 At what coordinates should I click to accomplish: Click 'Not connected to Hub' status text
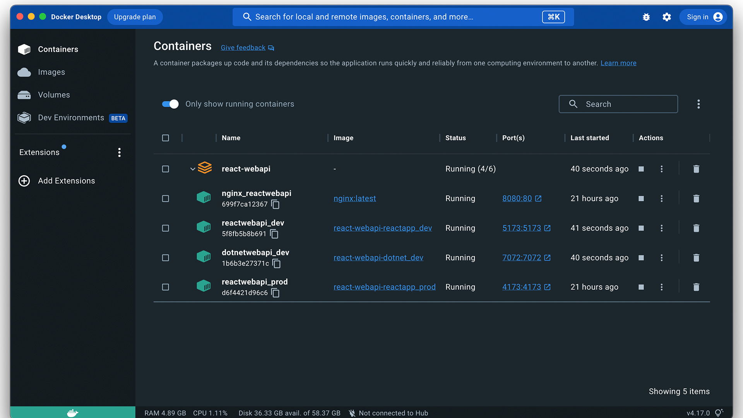pyautogui.click(x=393, y=413)
